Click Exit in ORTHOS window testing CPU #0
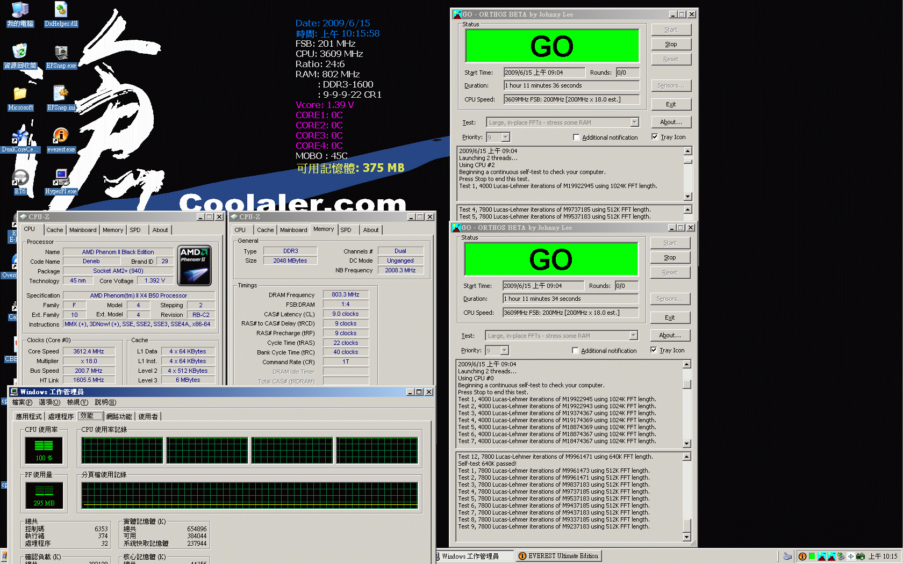This screenshot has height=564, width=903. coord(670,318)
